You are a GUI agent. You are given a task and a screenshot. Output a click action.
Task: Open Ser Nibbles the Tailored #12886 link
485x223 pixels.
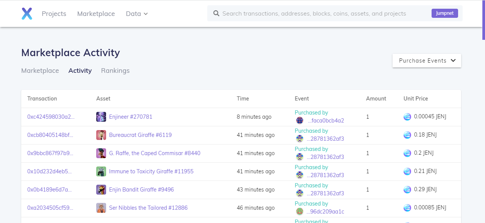click(x=148, y=208)
